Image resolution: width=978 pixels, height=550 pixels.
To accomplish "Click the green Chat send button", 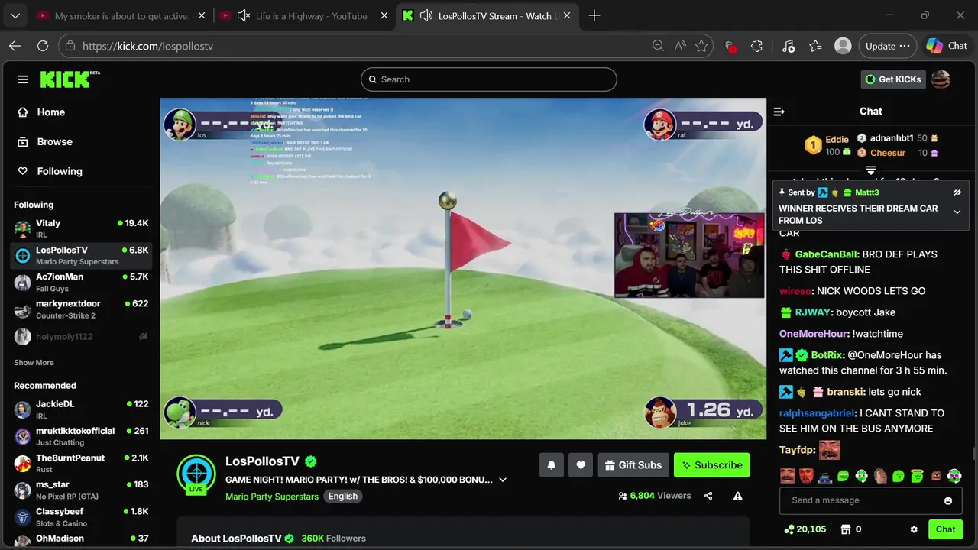I will pos(945,529).
